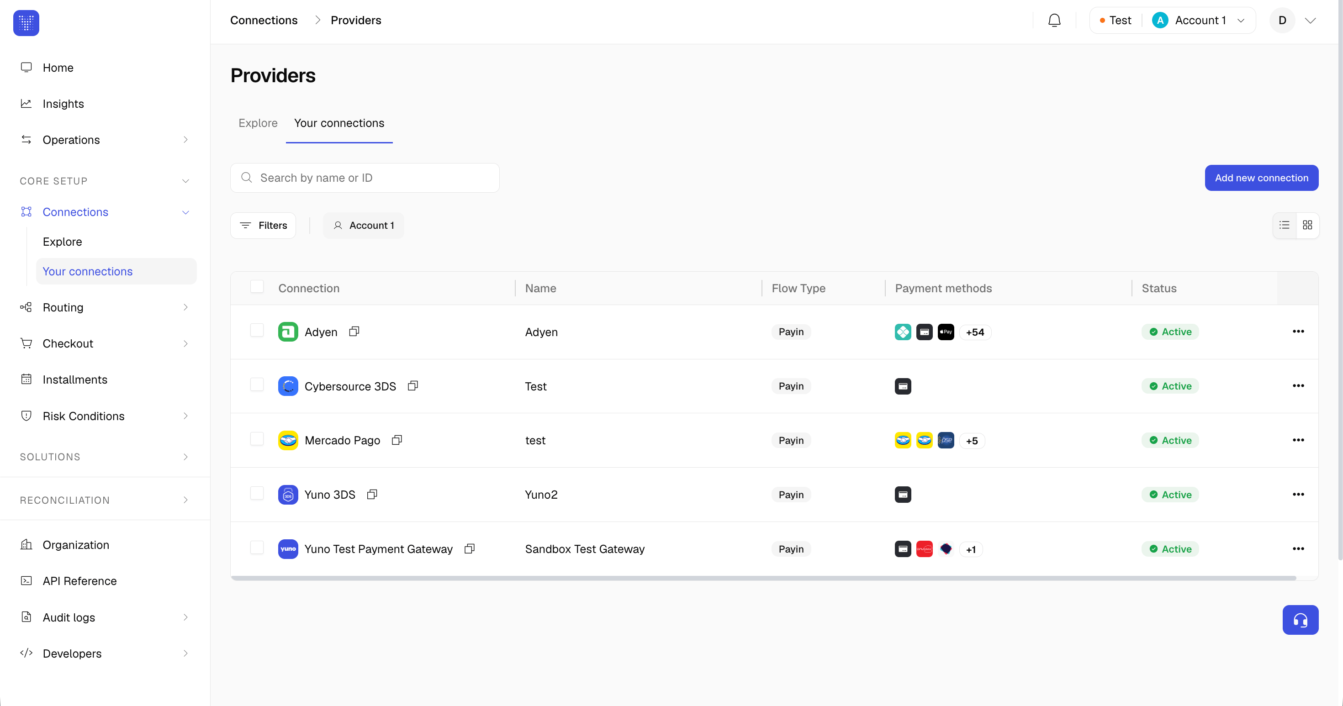
Task: Check the Adyen row checkbox
Action: [257, 330]
